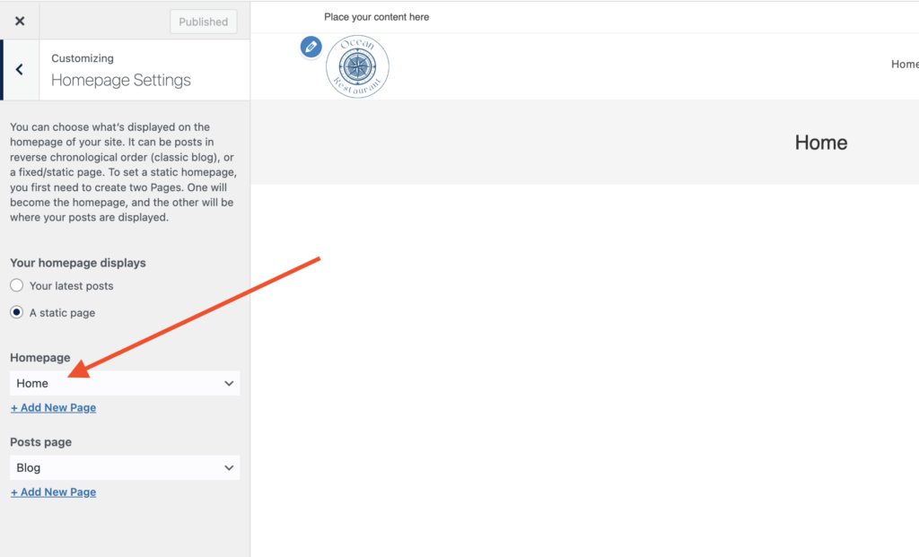Select the "Your latest posts" radio button
Viewport: 919px width, 557px height.
16,286
